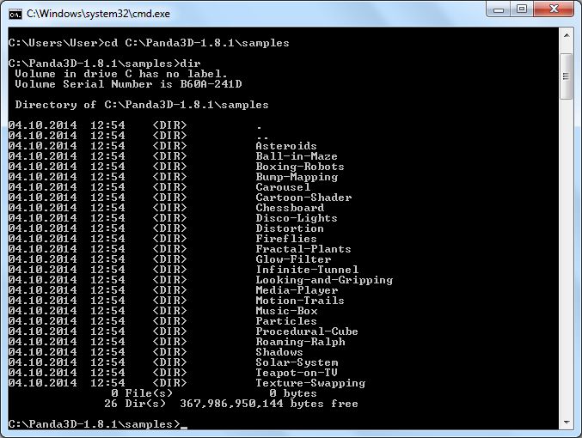Click the '0 File(s)' summary text

142,393
